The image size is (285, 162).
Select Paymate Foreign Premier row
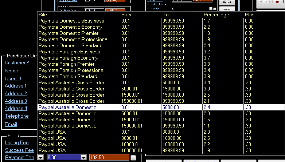click(x=161, y=64)
